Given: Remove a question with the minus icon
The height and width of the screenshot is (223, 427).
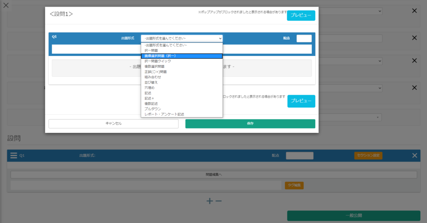Looking at the screenshot, I should click(219, 201).
